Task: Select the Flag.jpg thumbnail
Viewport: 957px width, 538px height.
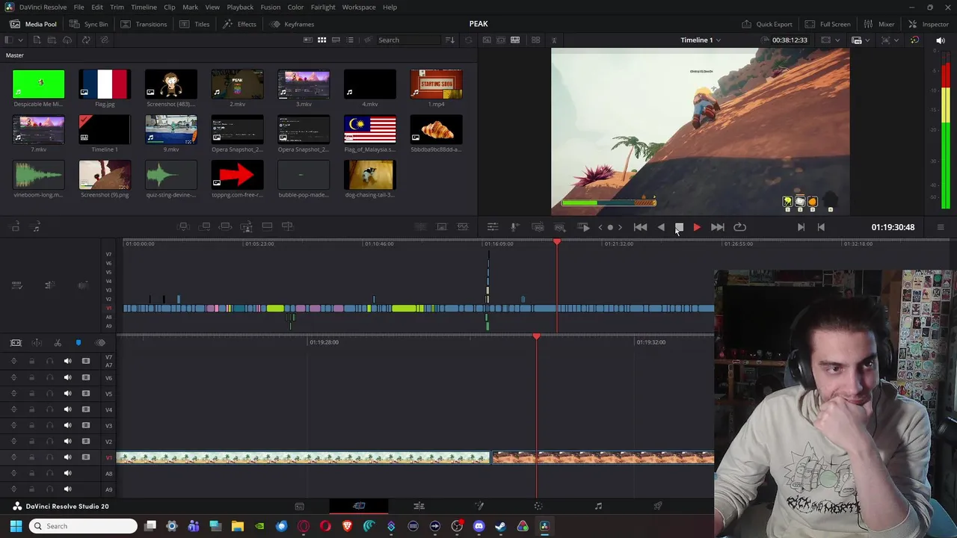Action: coord(105,84)
